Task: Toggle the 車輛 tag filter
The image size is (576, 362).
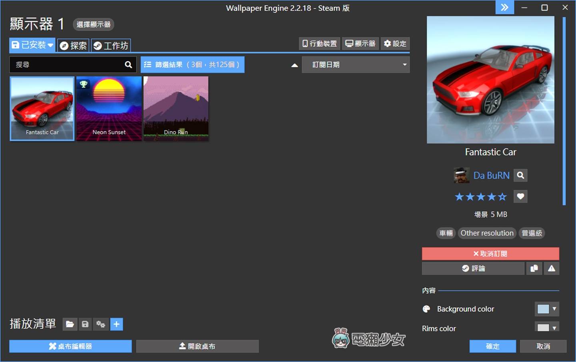Action: [446, 233]
